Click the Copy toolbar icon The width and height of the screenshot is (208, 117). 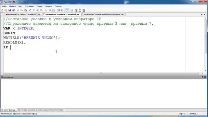22,10
